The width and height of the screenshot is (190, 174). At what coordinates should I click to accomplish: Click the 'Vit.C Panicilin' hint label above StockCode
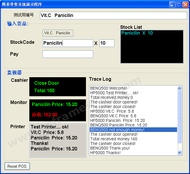tap(58, 33)
